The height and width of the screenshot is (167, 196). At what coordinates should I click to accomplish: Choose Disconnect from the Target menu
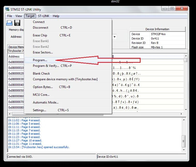tap(68, 28)
